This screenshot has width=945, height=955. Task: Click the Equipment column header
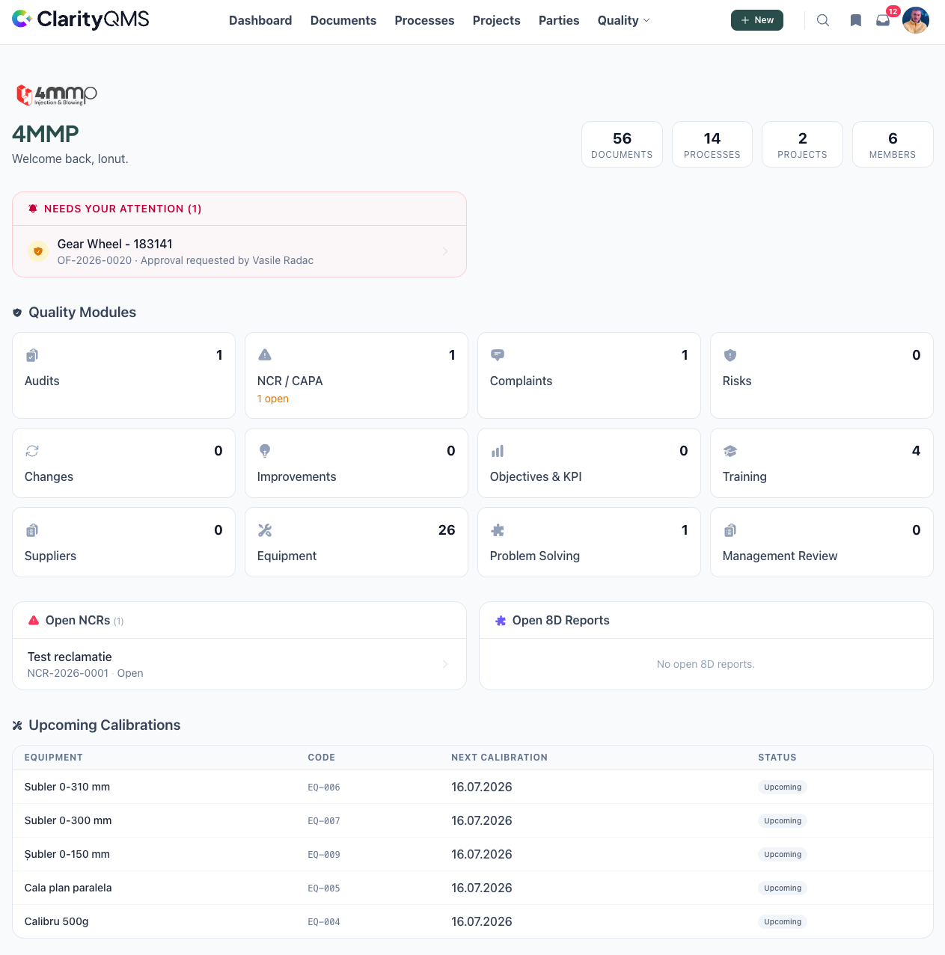[54, 758]
